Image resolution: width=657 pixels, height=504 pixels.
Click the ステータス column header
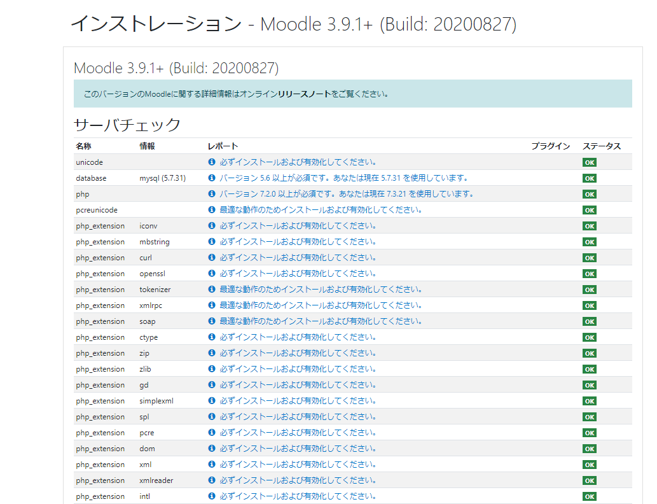[602, 146]
